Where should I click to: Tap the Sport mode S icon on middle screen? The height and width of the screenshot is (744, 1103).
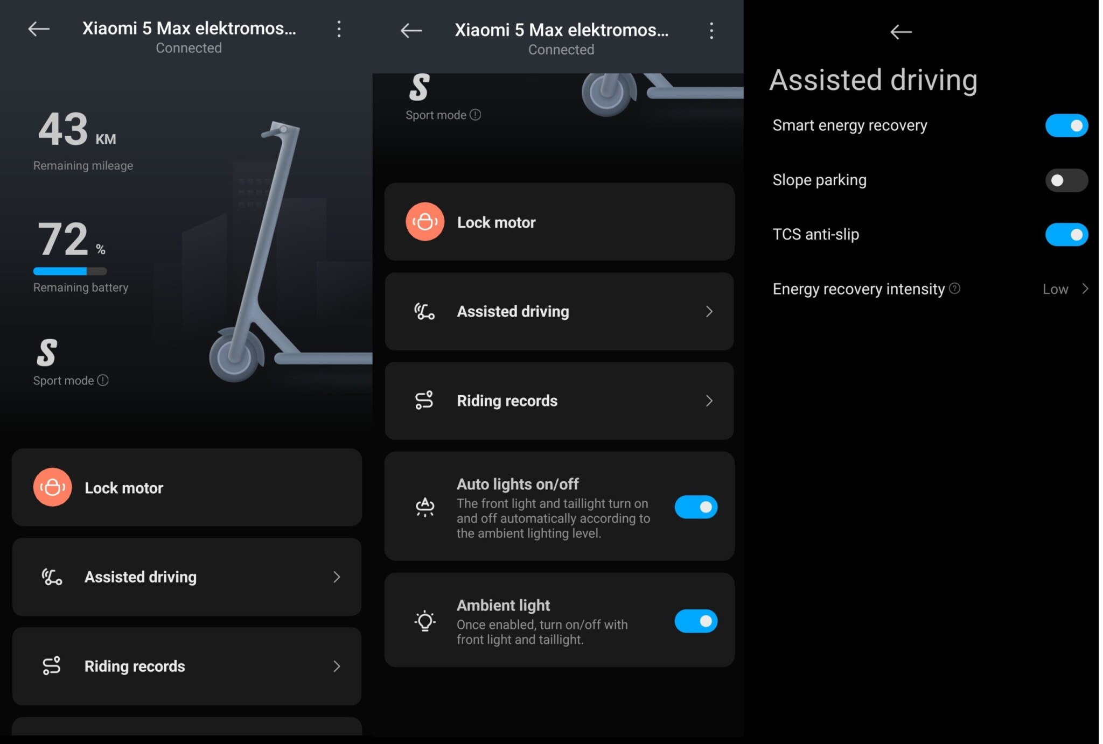420,87
